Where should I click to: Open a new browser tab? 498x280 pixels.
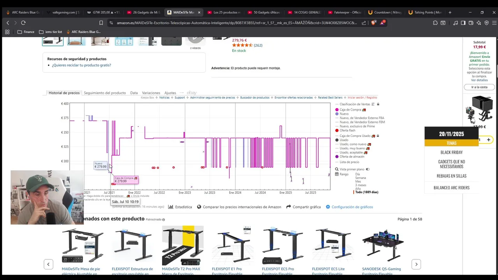click(450, 12)
